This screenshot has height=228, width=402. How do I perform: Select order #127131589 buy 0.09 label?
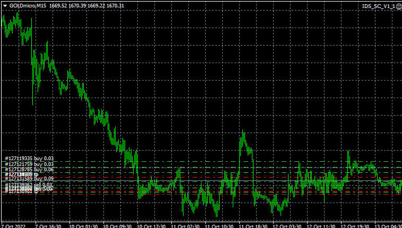pyautogui.click(x=30, y=179)
